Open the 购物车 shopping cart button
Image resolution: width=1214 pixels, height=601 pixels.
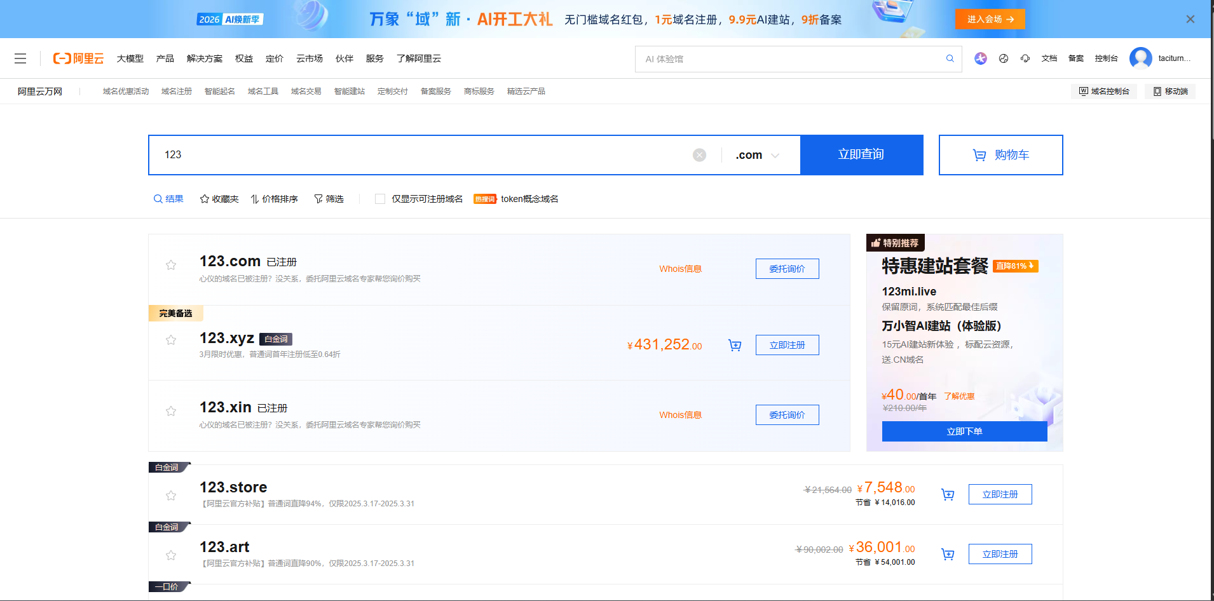click(x=1000, y=154)
